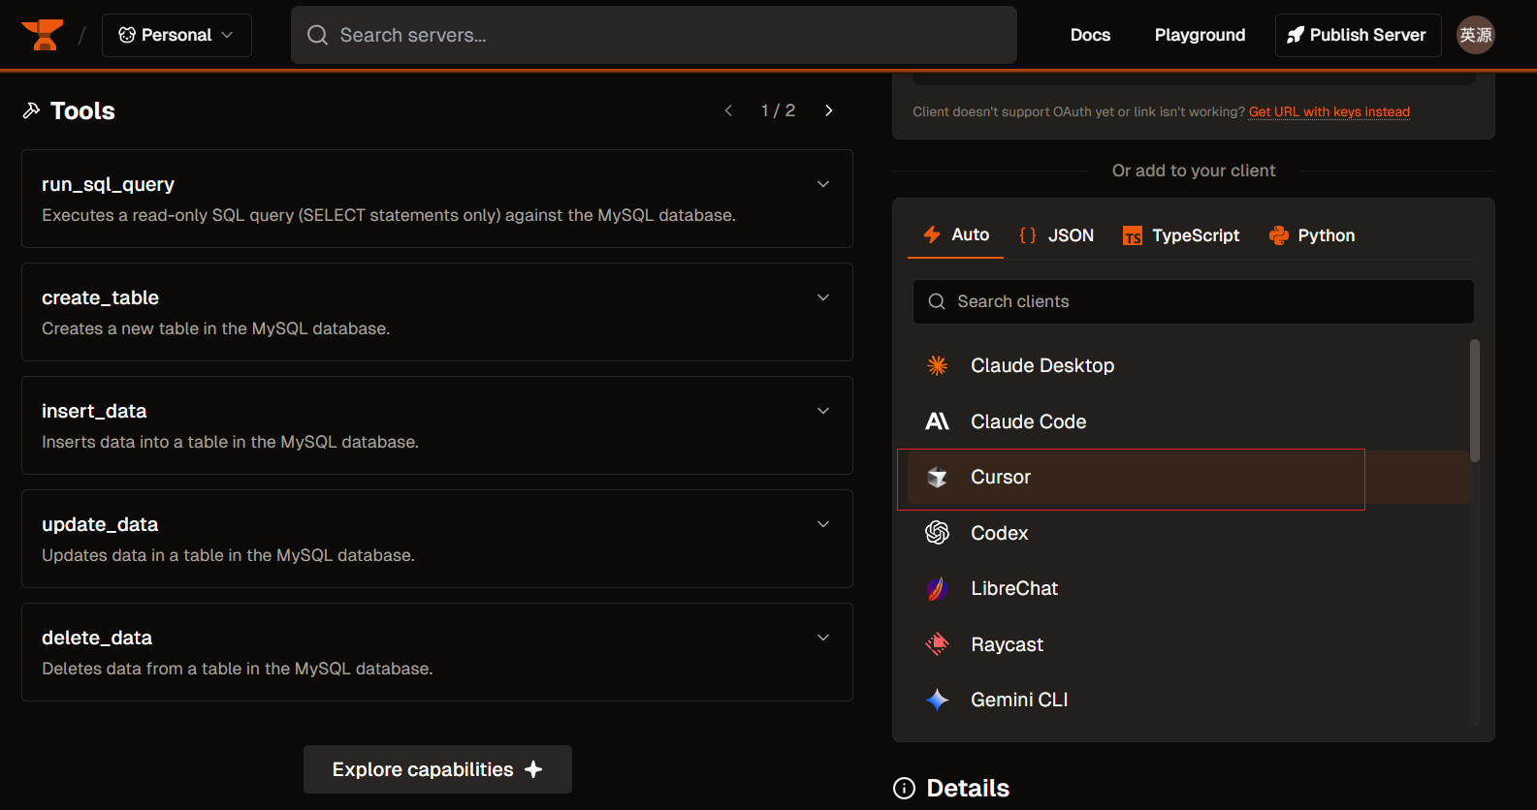Focus the Search clients field

pos(1193,301)
